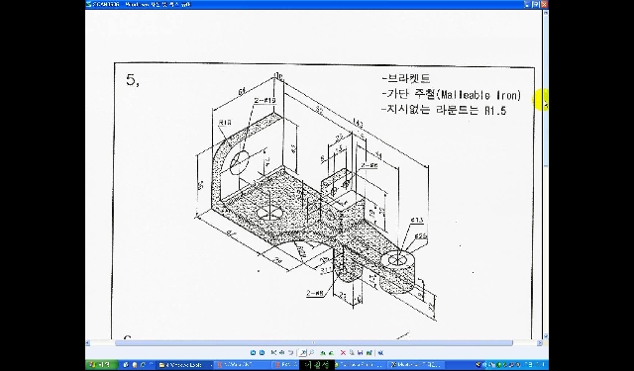Save a copy with the disk icon
Image resolution: width=634 pixels, height=371 pixels.
[x=360, y=353]
